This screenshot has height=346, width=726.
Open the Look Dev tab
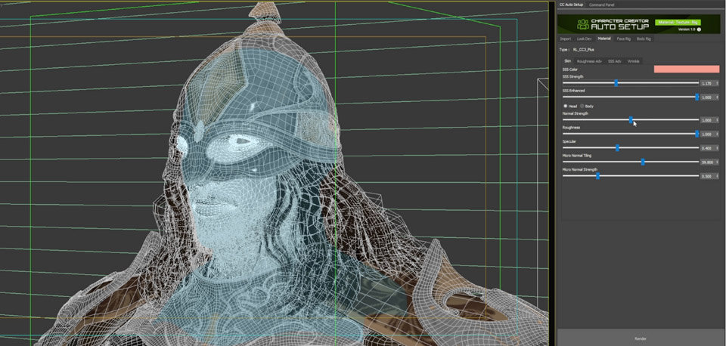(584, 39)
